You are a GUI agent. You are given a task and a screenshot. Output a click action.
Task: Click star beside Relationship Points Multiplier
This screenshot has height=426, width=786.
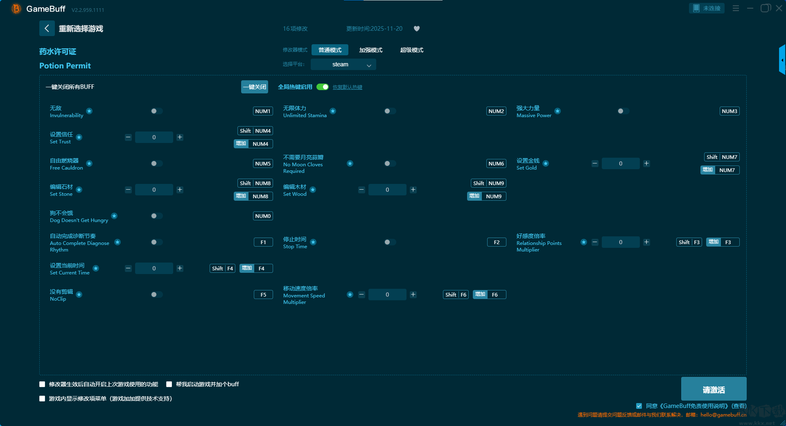584,242
